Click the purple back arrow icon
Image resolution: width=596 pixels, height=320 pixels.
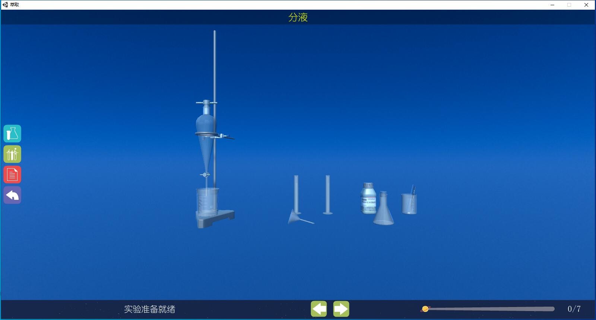(x=12, y=195)
